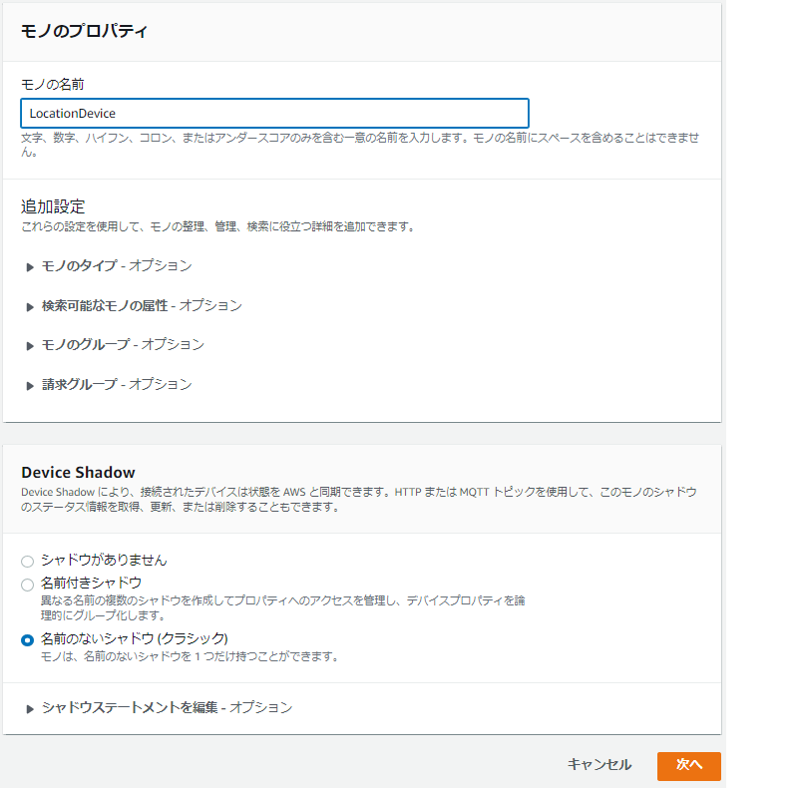This screenshot has height=788, width=798.
Task: Click the 名前のないシャドウ (クラシック) label text
Action: pos(135,638)
